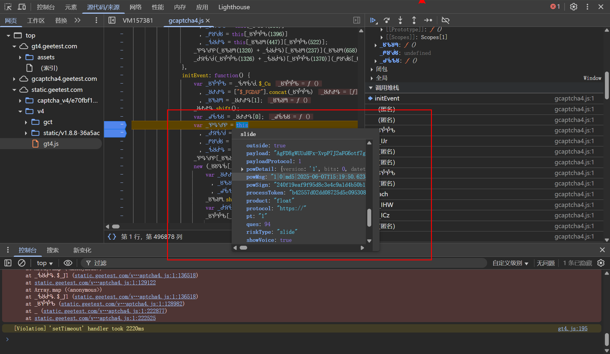Click the code editor horizontal scrollbar thumb

pyautogui.click(x=116, y=226)
